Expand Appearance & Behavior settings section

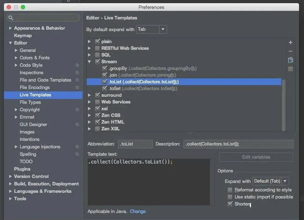coord(10,28)
